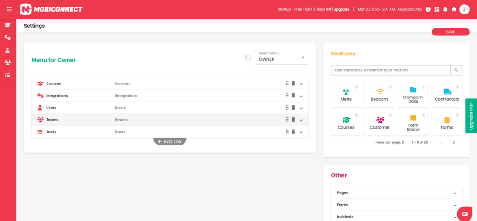Grab the Tasks row drag handle
The height and width of the screenshot is (221, 477).
tap(287, 132)
